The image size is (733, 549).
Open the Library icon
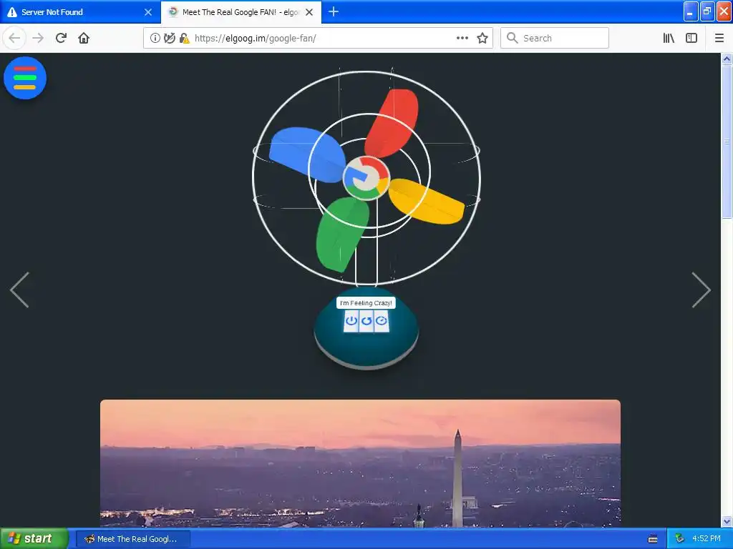(669, 39)
